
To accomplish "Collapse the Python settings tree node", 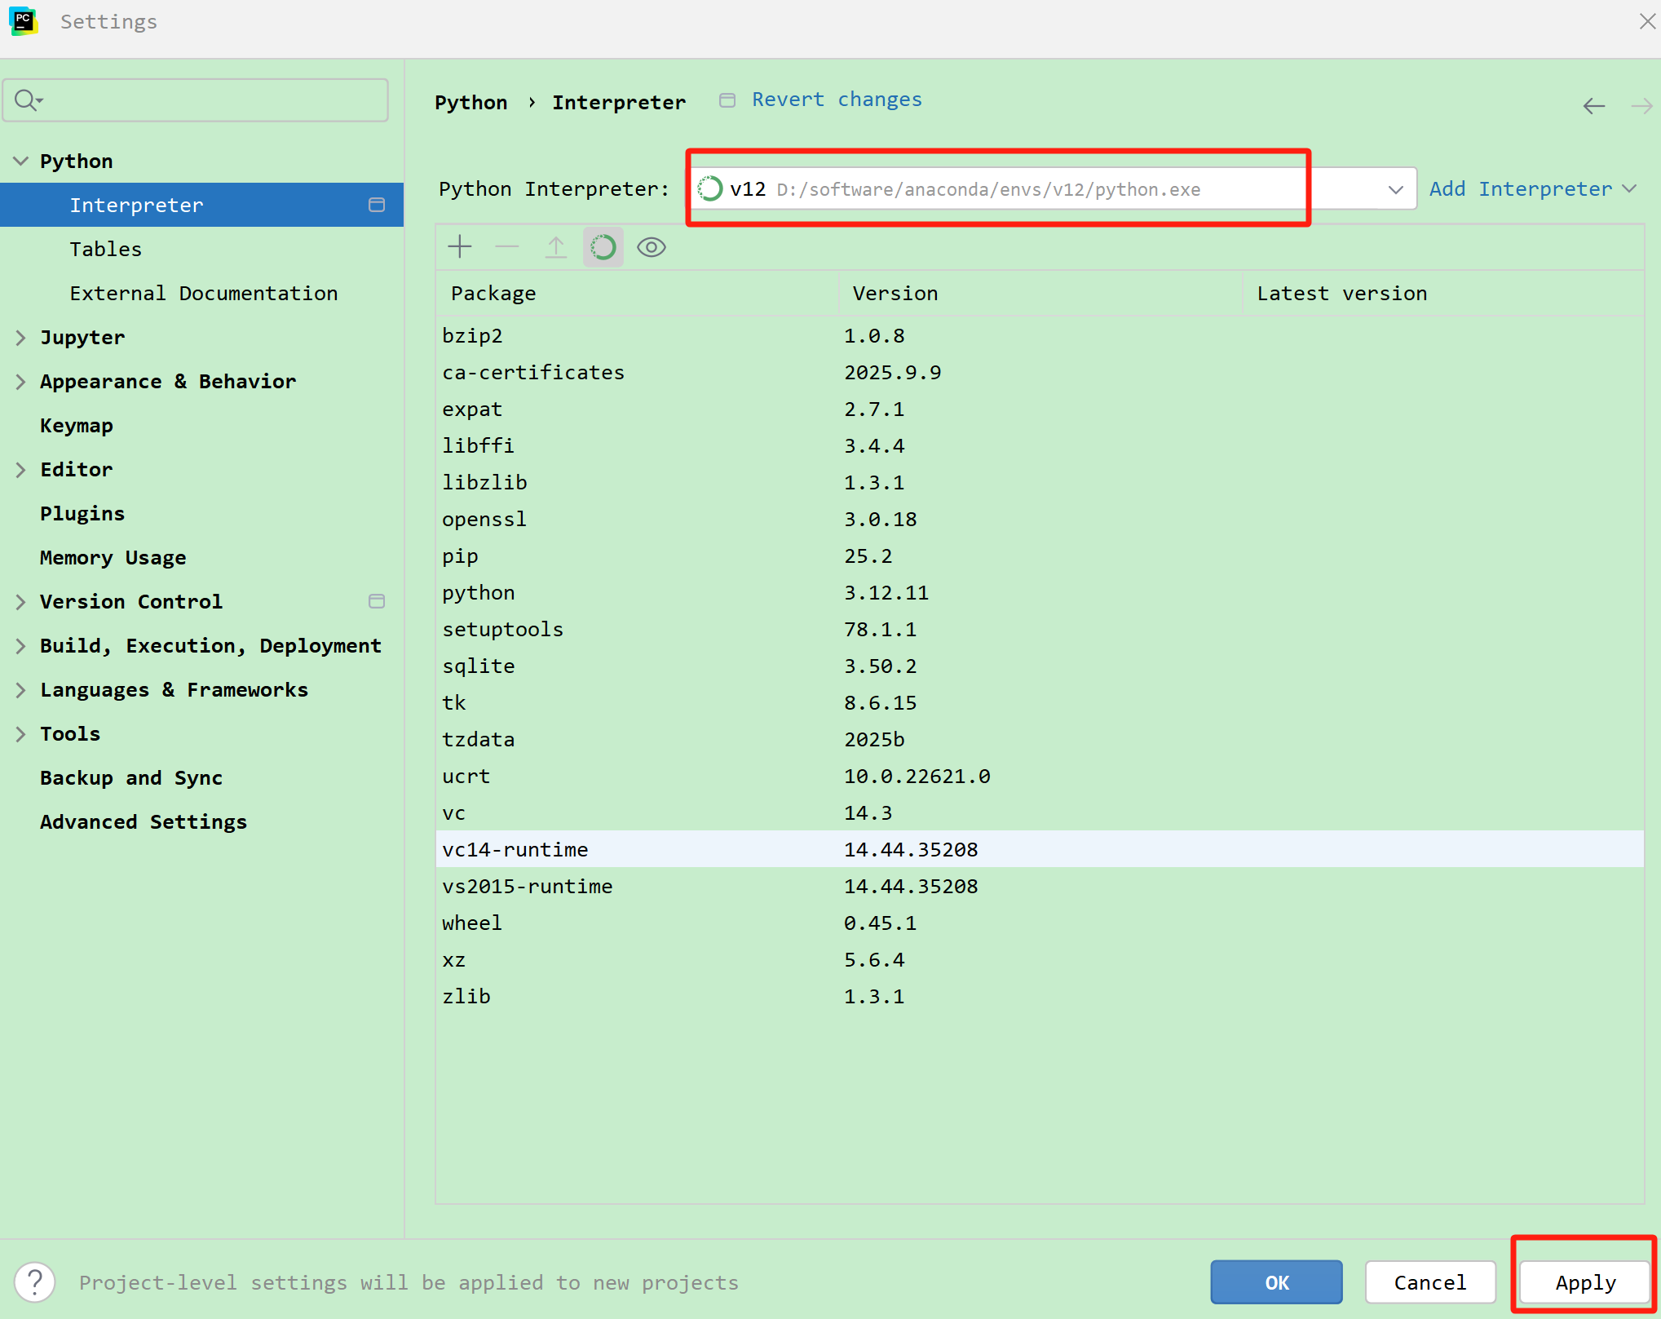I will click(20, 161).
